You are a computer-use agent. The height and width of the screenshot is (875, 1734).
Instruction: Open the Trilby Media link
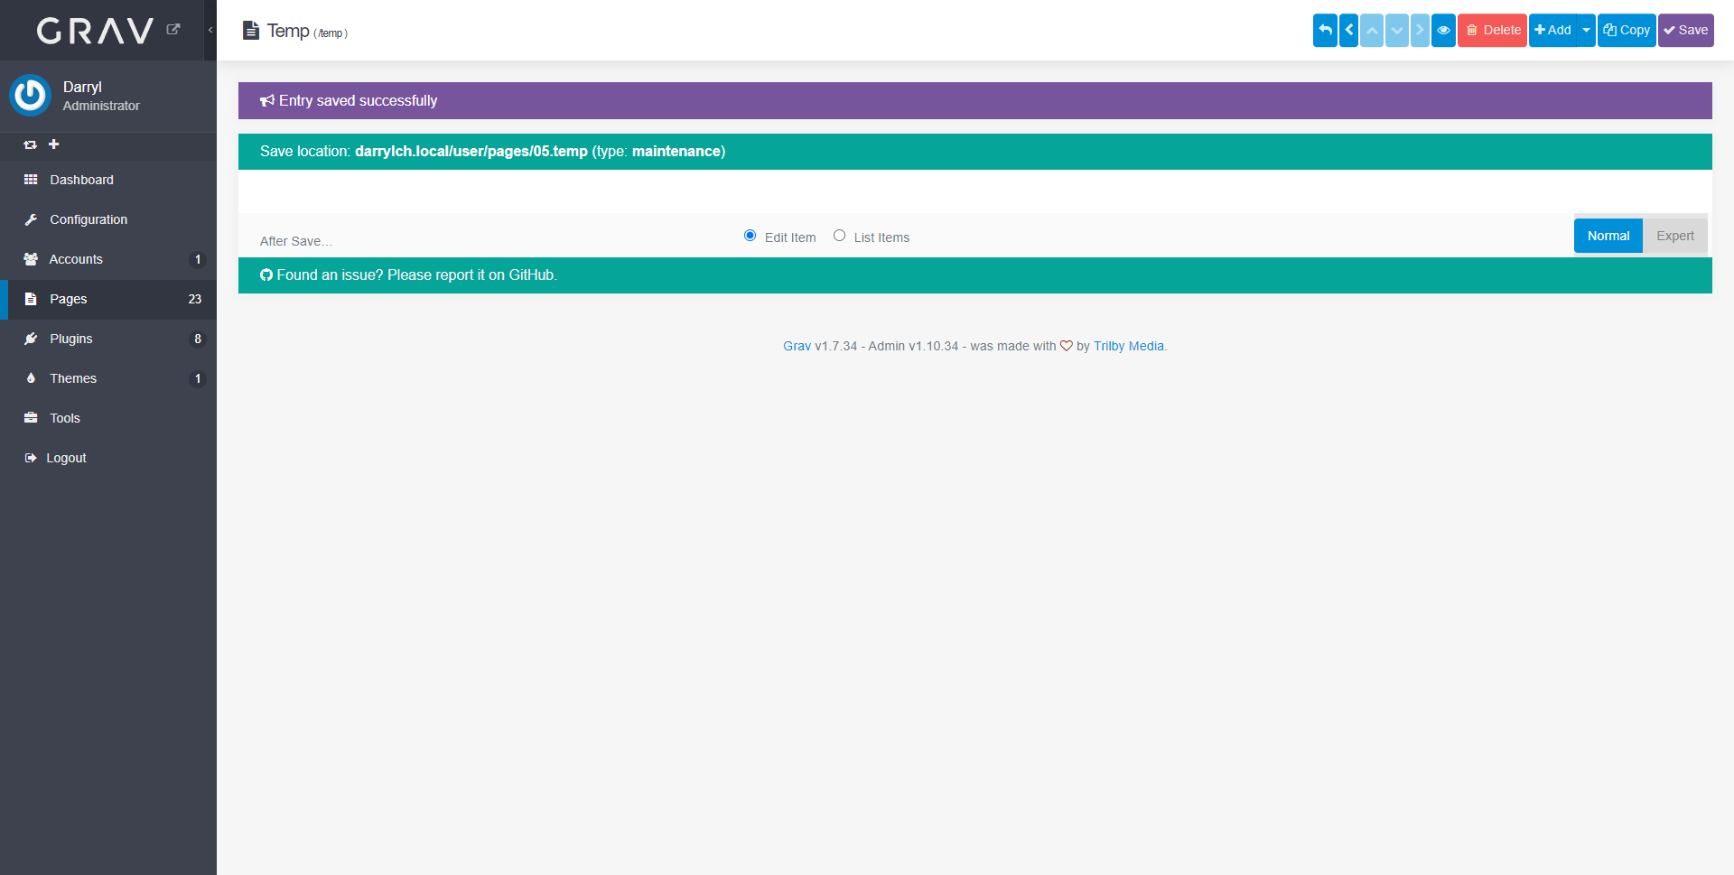1129,346
